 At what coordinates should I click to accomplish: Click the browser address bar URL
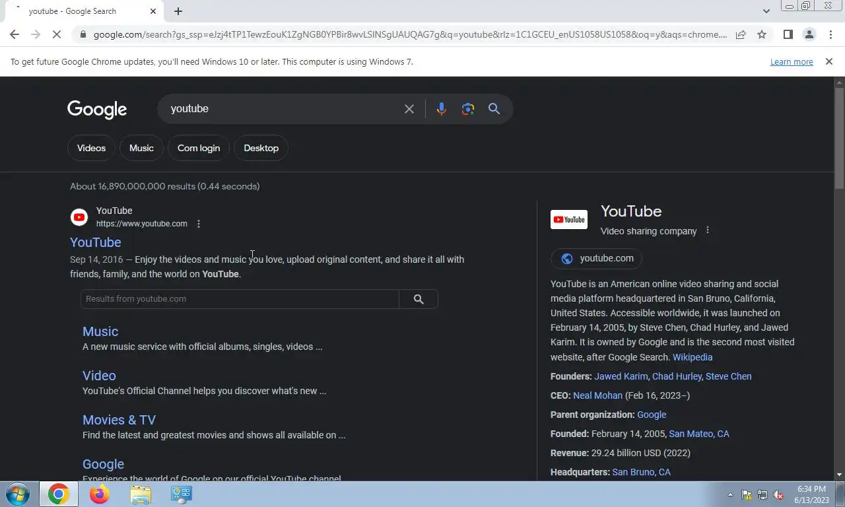click(x=409, y=34)
